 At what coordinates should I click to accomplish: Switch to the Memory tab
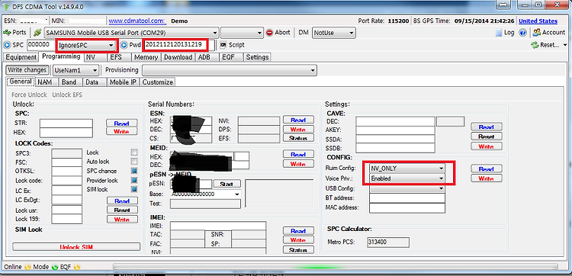(146, 57)
